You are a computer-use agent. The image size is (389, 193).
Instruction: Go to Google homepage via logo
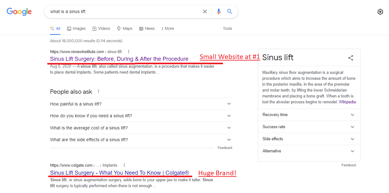(x=19, y=12)
